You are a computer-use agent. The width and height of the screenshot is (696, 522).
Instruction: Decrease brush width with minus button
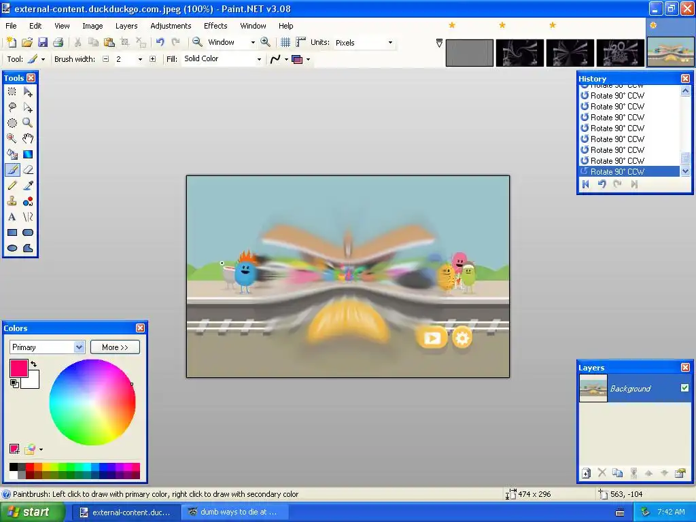[x=105, y=58]
